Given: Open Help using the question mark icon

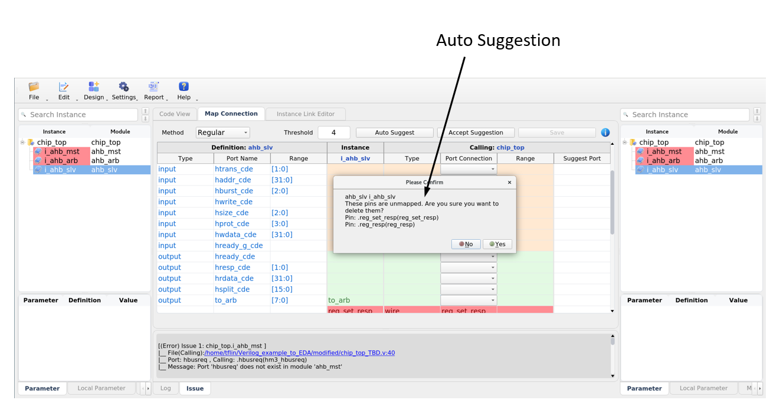Looking at the screenshot, I should 184,87.
